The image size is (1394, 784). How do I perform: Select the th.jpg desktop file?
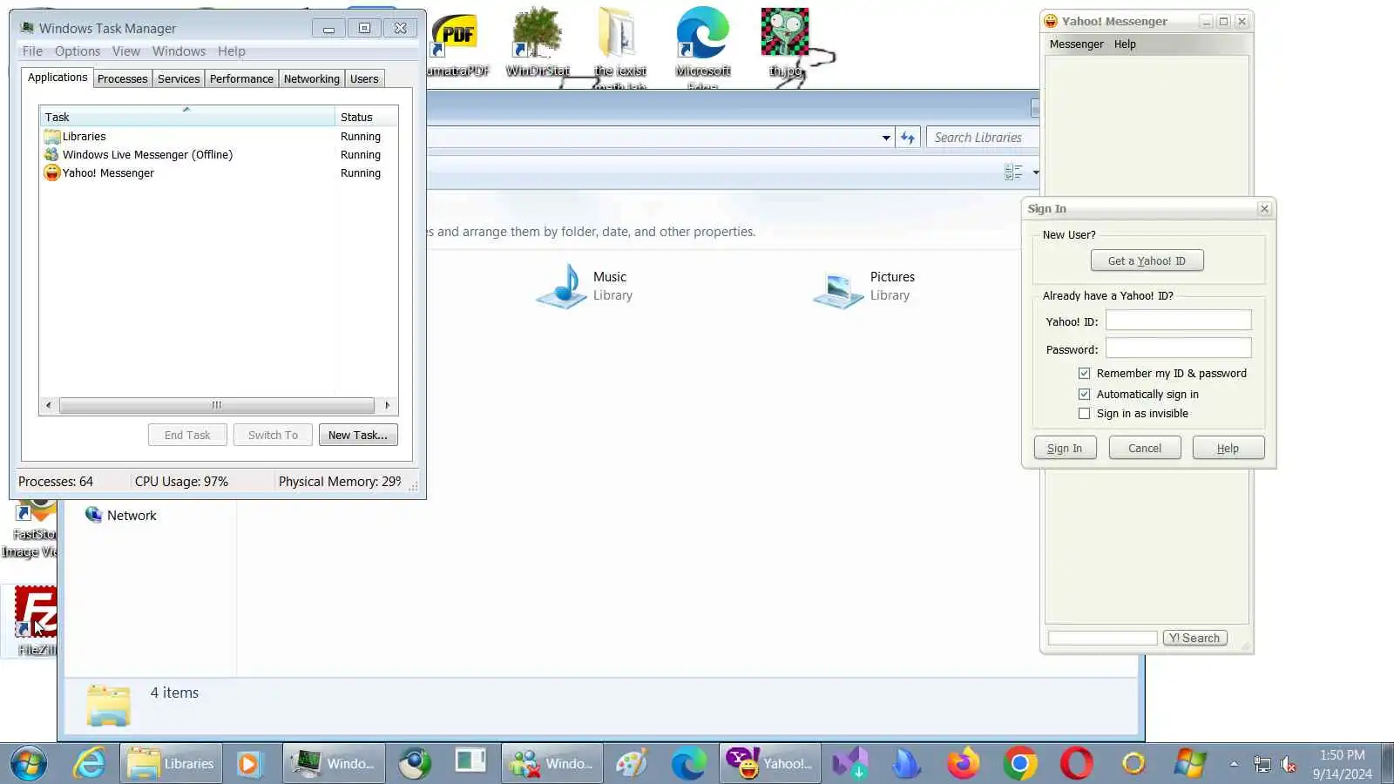point(785,42)
